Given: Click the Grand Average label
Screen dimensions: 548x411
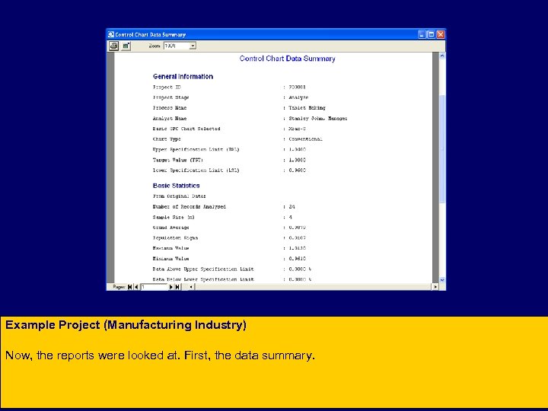Looking at the screenshot, I should click(171, 228).
